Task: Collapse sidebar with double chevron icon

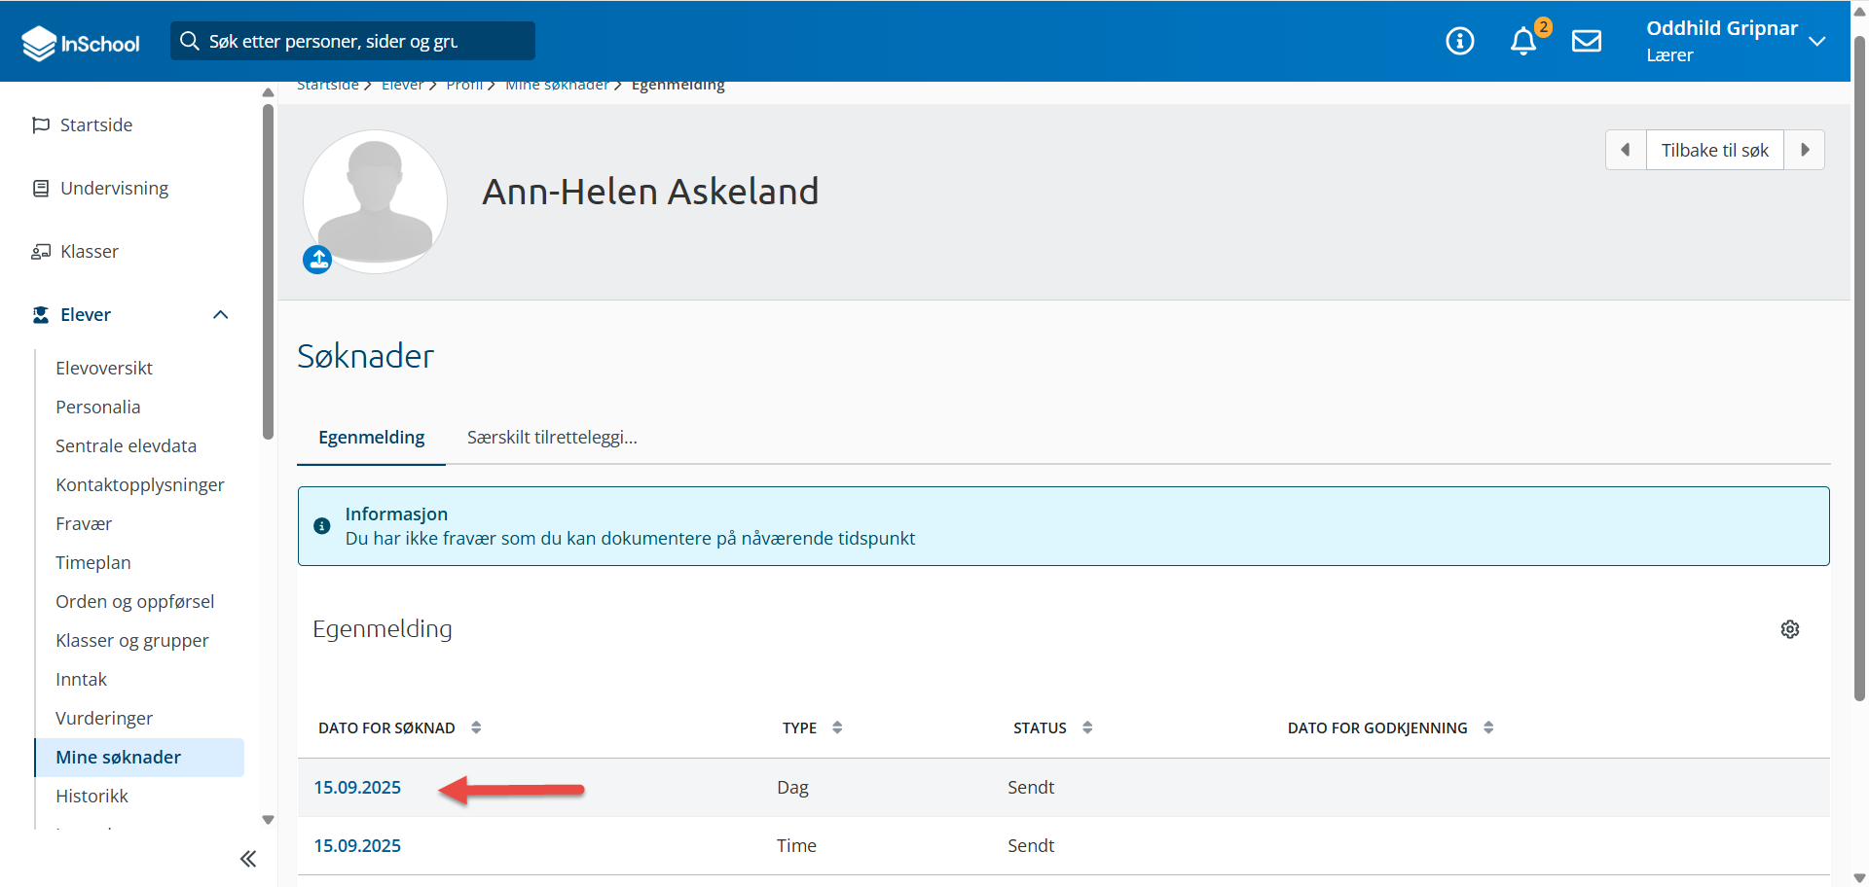Action: point(248,858)
